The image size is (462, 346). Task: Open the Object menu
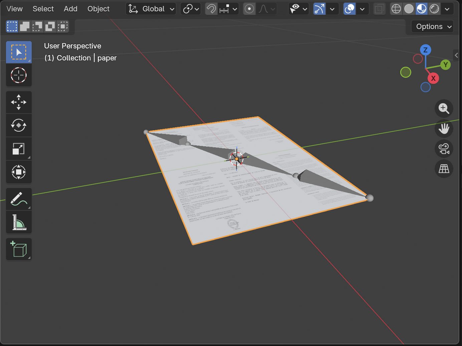pos(98,9)
